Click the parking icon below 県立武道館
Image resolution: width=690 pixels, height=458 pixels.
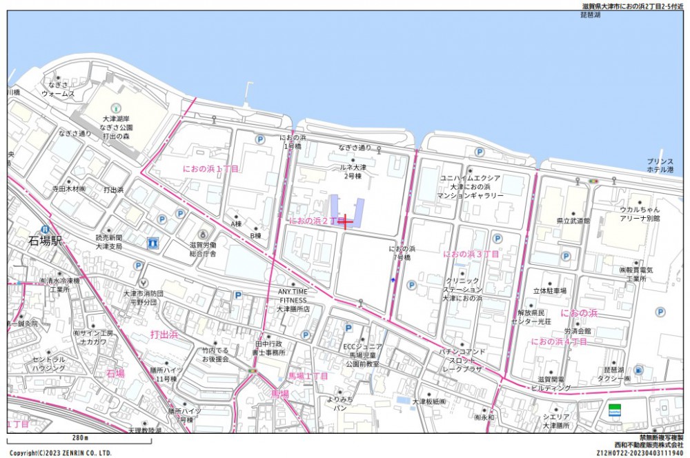566,256
